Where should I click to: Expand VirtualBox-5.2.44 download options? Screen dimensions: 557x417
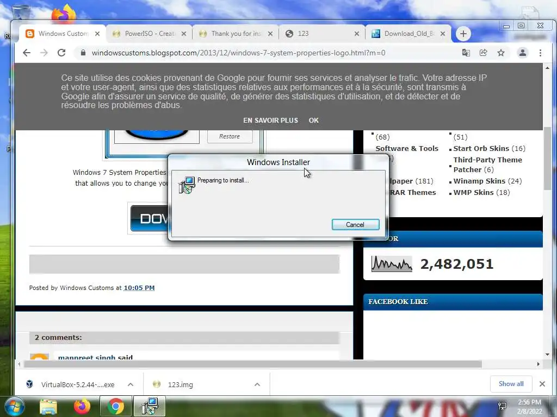coord(131,384)
